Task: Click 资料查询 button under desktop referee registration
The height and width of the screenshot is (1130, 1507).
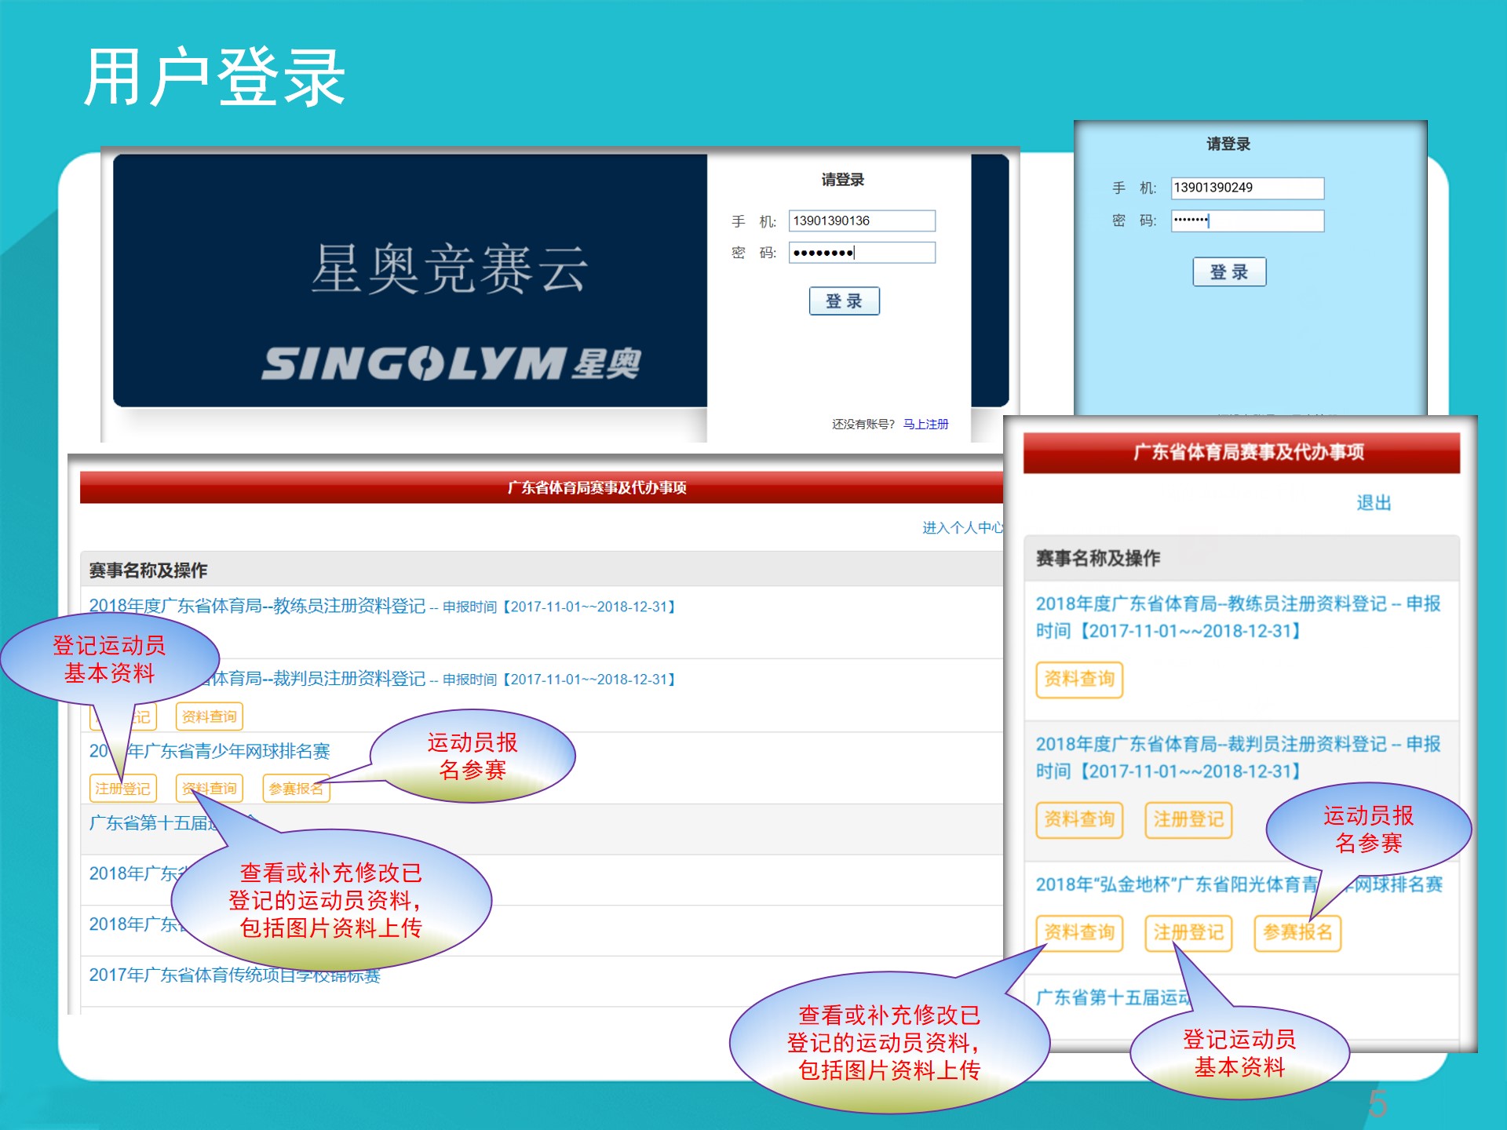Action: [209, 716]
